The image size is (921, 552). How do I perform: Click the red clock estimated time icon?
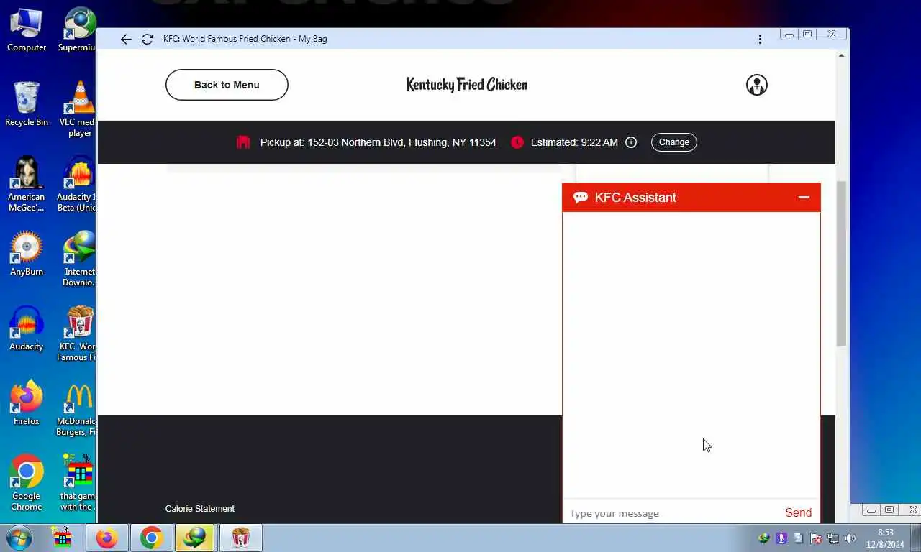pyautogui.click(x=517, y=142)
